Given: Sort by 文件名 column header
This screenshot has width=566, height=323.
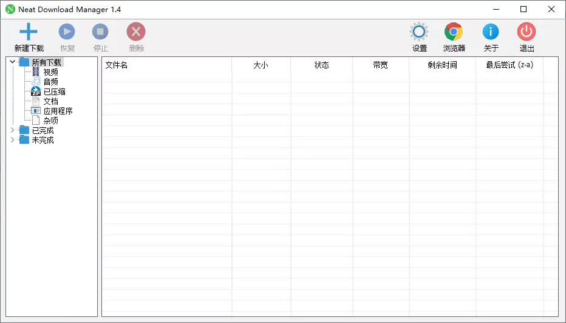Looking at the screenshot, I should pyautogui.click(x=167, y=65).
